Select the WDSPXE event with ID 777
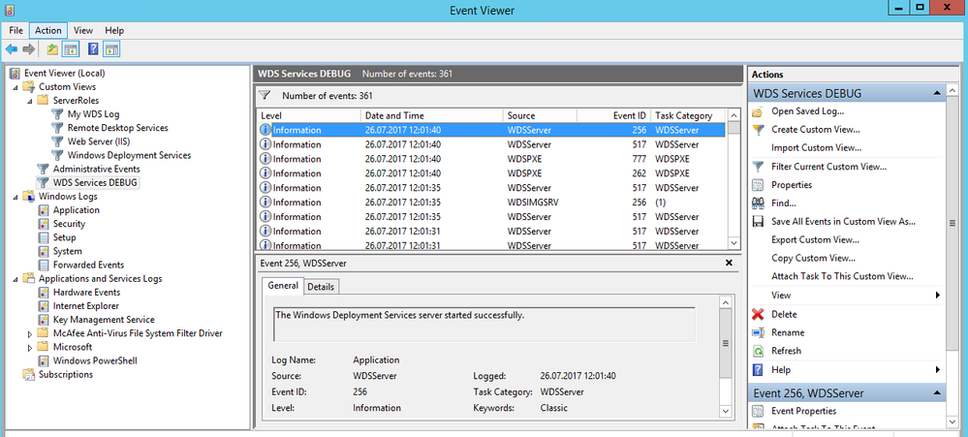968x437 pixels. tap(492, 159)
